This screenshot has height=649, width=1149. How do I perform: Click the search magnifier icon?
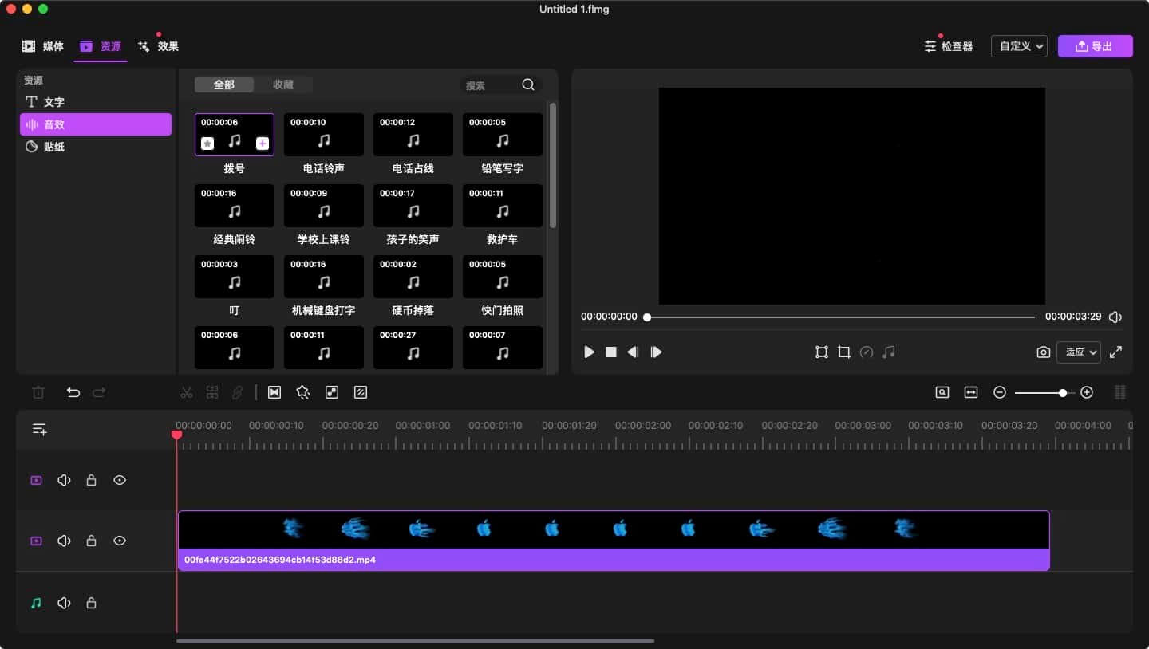(528, 85)
